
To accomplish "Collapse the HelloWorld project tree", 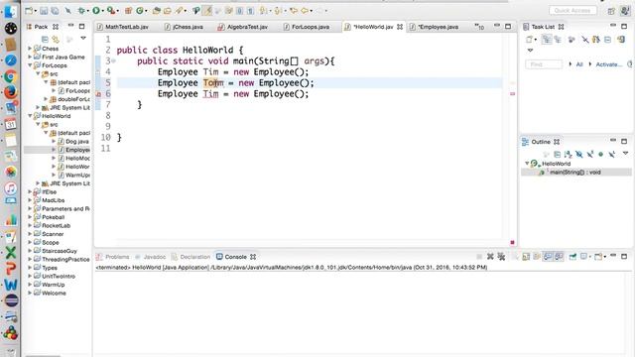I will (30, 116).
